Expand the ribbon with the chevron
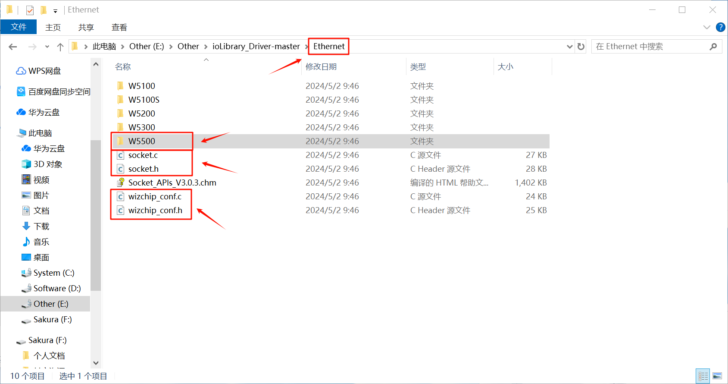The width and height of the screenshot is (728, 384). click(x=707, y=27)
